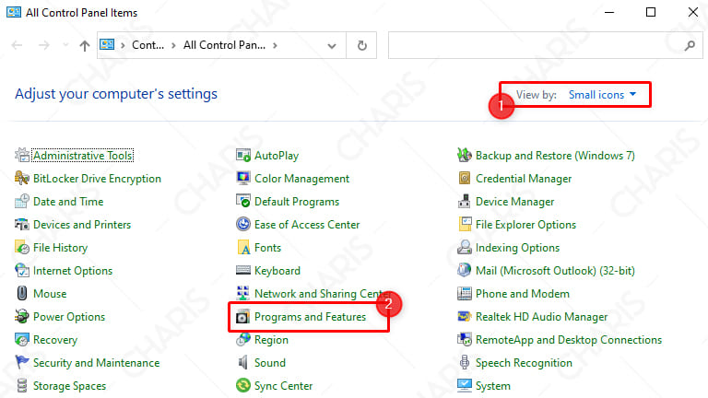Click the All Control Panel Items breadcrumb
708x398 pixels.
coord(224,45)
